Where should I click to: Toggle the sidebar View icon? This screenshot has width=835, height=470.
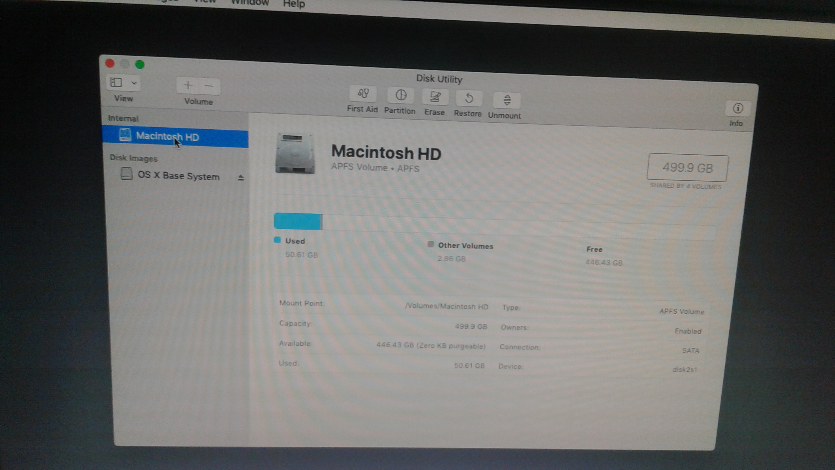point(116,83)
